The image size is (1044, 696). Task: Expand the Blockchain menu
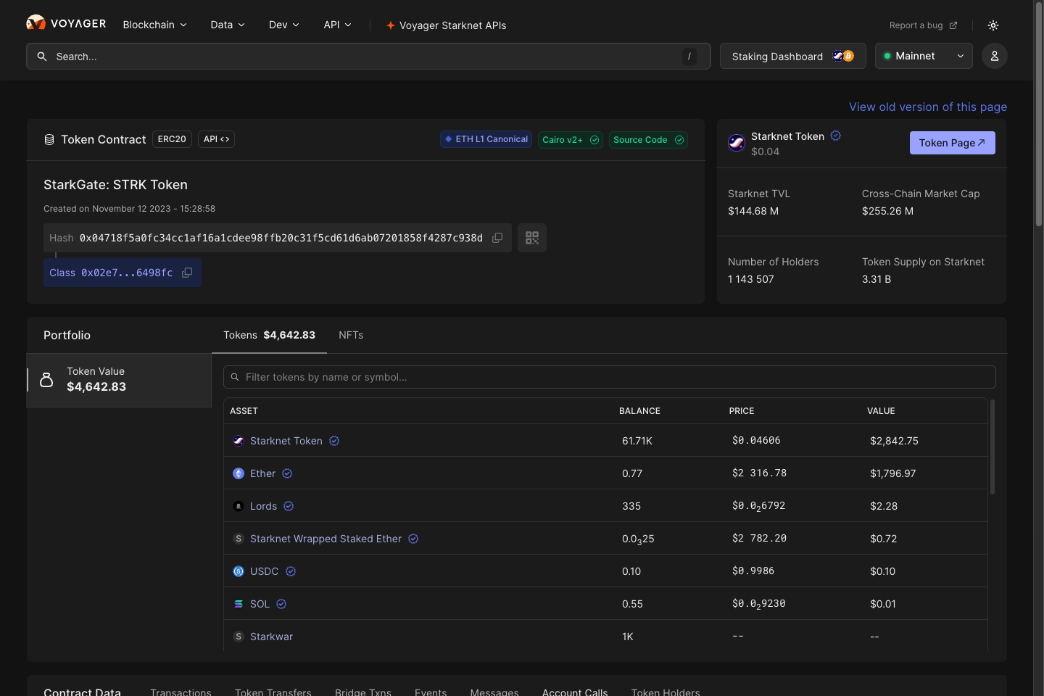155,25
